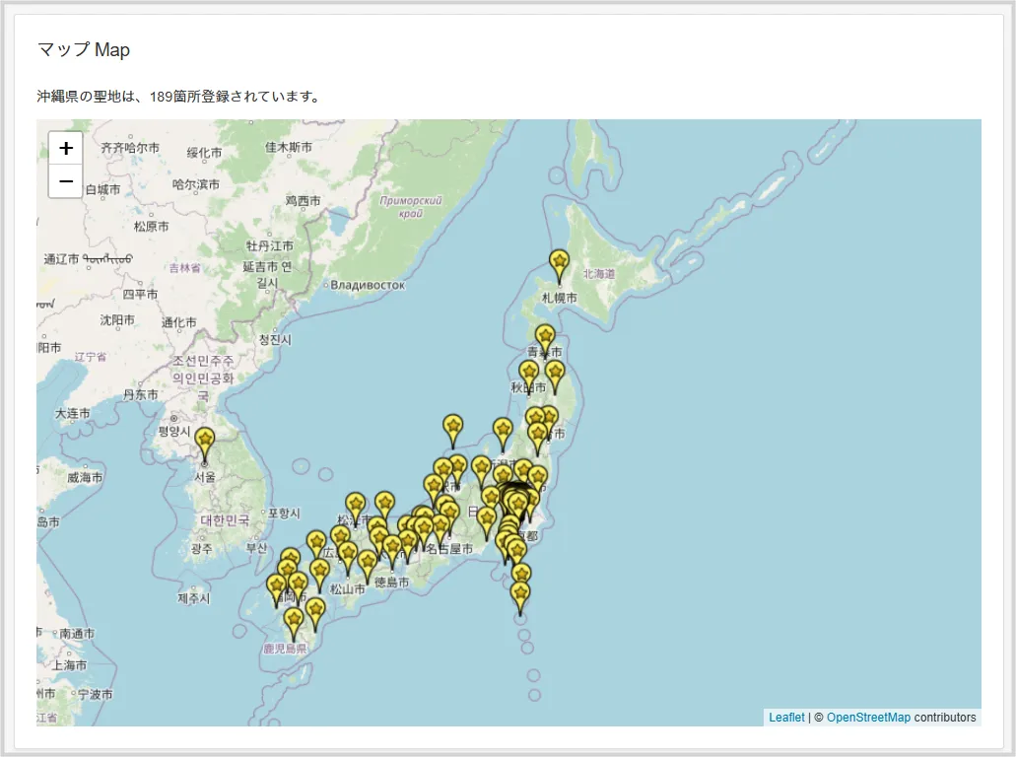Open the OpenStreetMap attribution link
The height and width of the screenshot is (757, 1016).
coord(868,718)
